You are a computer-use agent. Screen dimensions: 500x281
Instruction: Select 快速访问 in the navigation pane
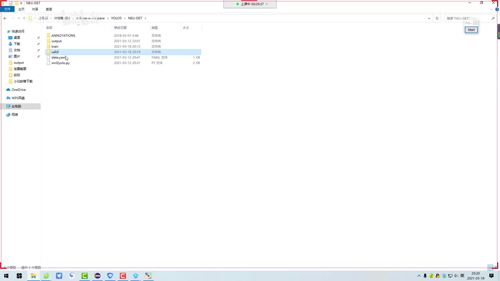point(18,31)
